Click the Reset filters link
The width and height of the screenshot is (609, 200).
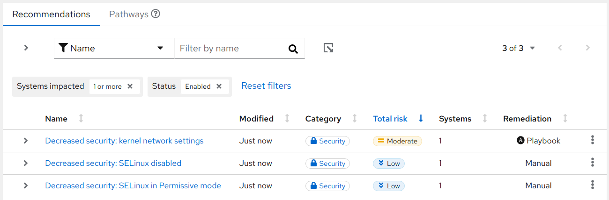point(266,86)
